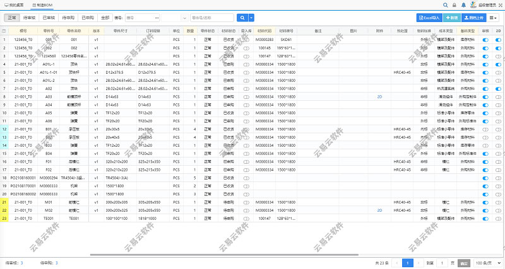Click the lock icon in header
This screenshot has height=269, width=505.
[x=454, y=4]
